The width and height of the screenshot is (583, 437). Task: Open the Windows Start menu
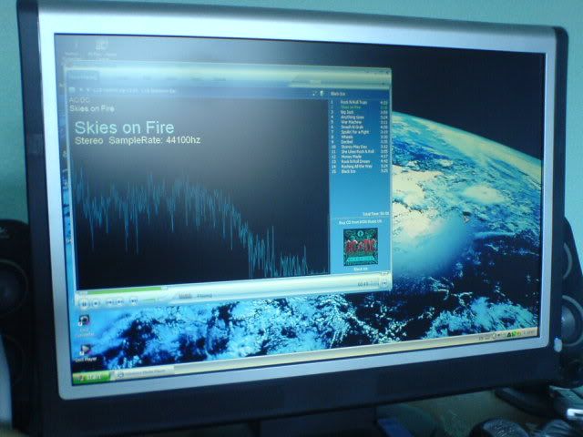[92, 377]
